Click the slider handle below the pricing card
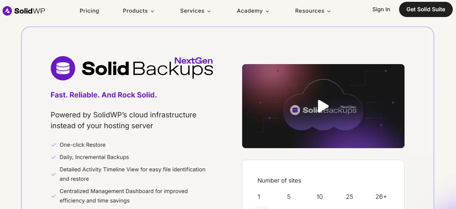Screen dimensions: 456x209 [x=261, y=207]
